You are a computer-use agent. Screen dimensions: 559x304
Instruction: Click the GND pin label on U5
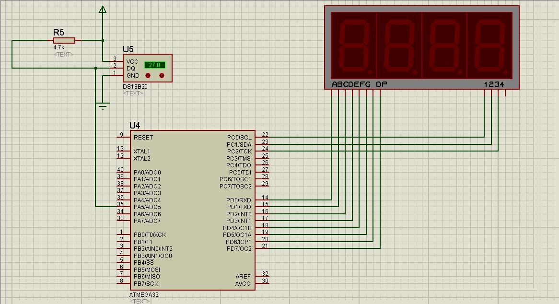[133, 76]
